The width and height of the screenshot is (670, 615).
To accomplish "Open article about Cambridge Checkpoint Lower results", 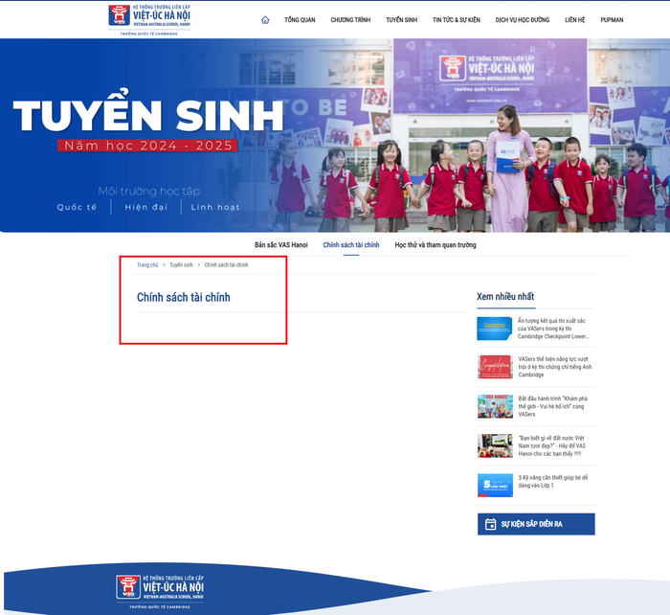I will 553,329.
